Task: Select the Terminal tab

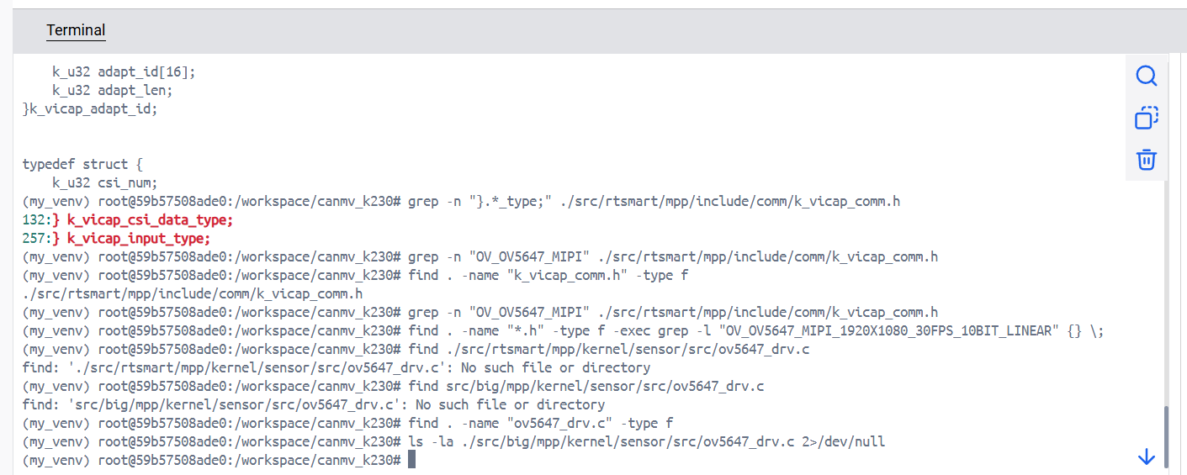Action: point(76,31)
